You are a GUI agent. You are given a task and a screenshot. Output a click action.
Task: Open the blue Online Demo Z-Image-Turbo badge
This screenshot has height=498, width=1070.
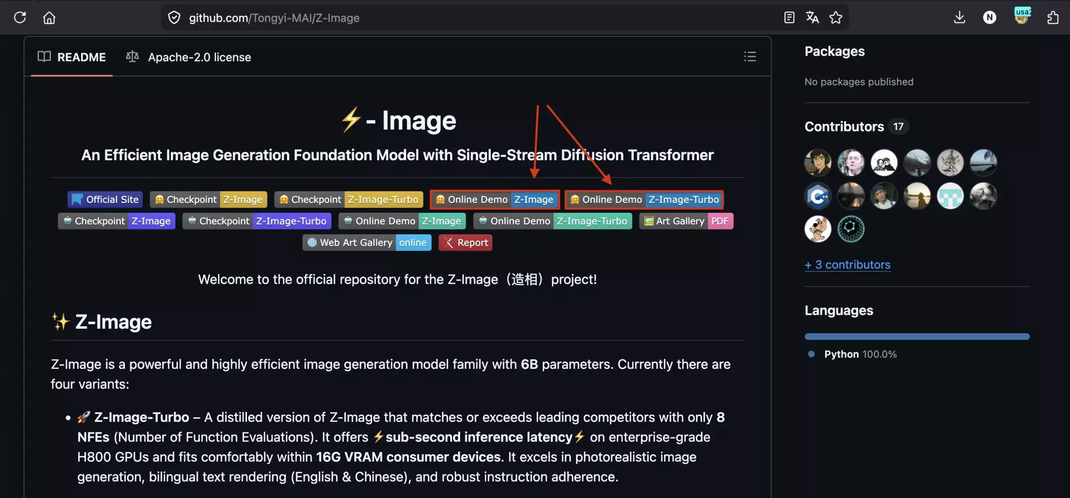[x=644, y=199]
